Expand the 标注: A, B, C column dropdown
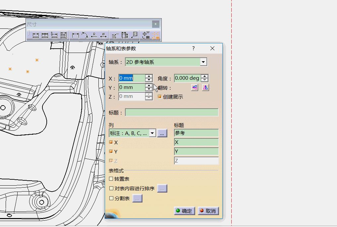337x227 pixels. coord(152,133)
